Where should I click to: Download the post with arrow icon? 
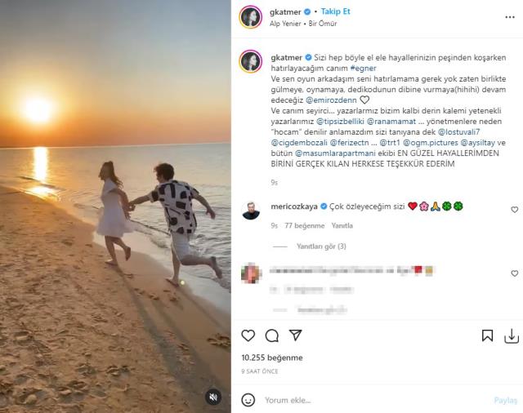tap(511, 335)
